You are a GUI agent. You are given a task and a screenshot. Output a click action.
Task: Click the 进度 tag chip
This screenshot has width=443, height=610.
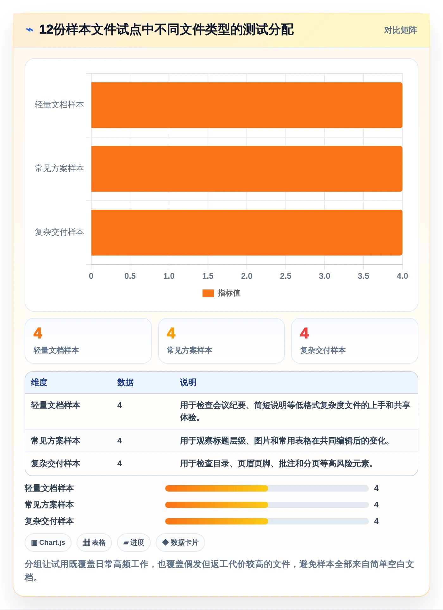[134, 543]
